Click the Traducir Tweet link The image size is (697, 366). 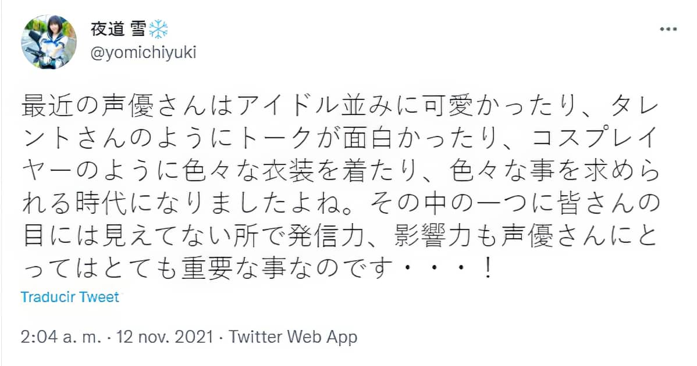point(70,297)
